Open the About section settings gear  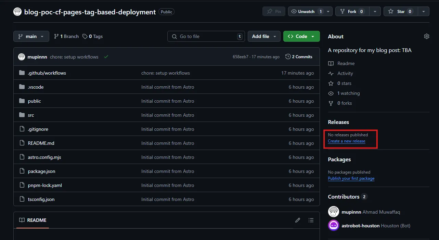click(x=426, y=36)
